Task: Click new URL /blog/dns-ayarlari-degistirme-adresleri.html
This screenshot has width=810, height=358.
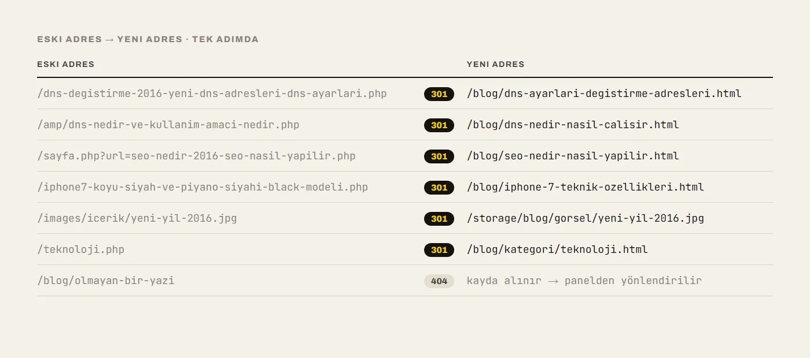Action: (x=604, y=94)
